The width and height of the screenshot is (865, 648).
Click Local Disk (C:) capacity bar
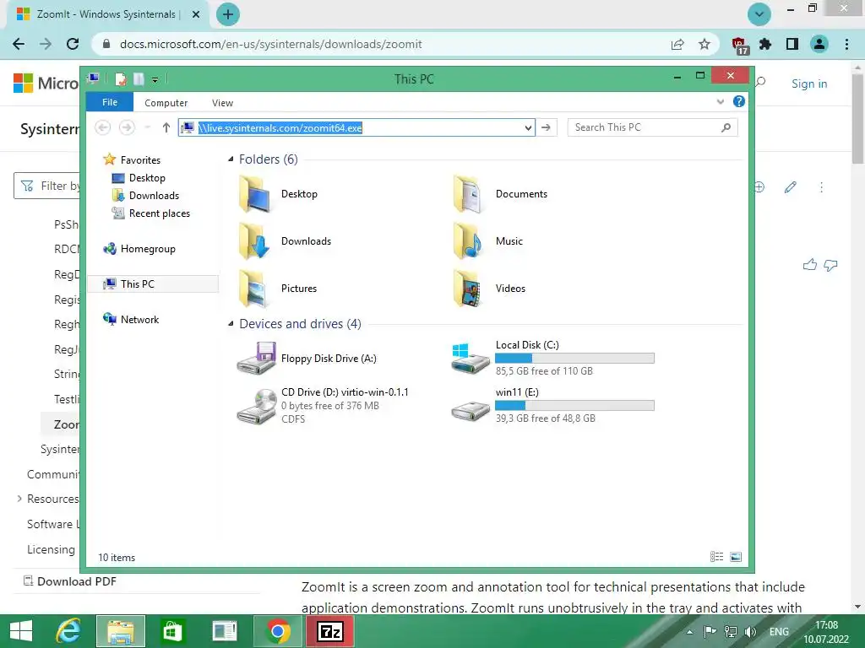point(574,358)
